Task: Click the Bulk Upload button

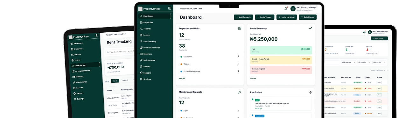Action: coord(308,17)
